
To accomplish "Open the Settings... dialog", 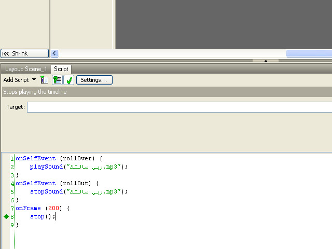I will (94, 80).
